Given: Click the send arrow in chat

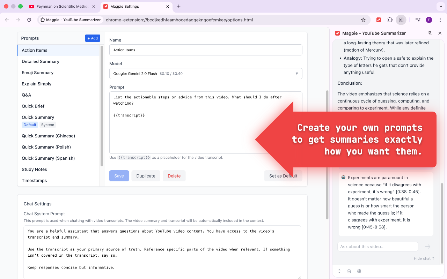Looking at the screenshot, I should pos(428,247).
